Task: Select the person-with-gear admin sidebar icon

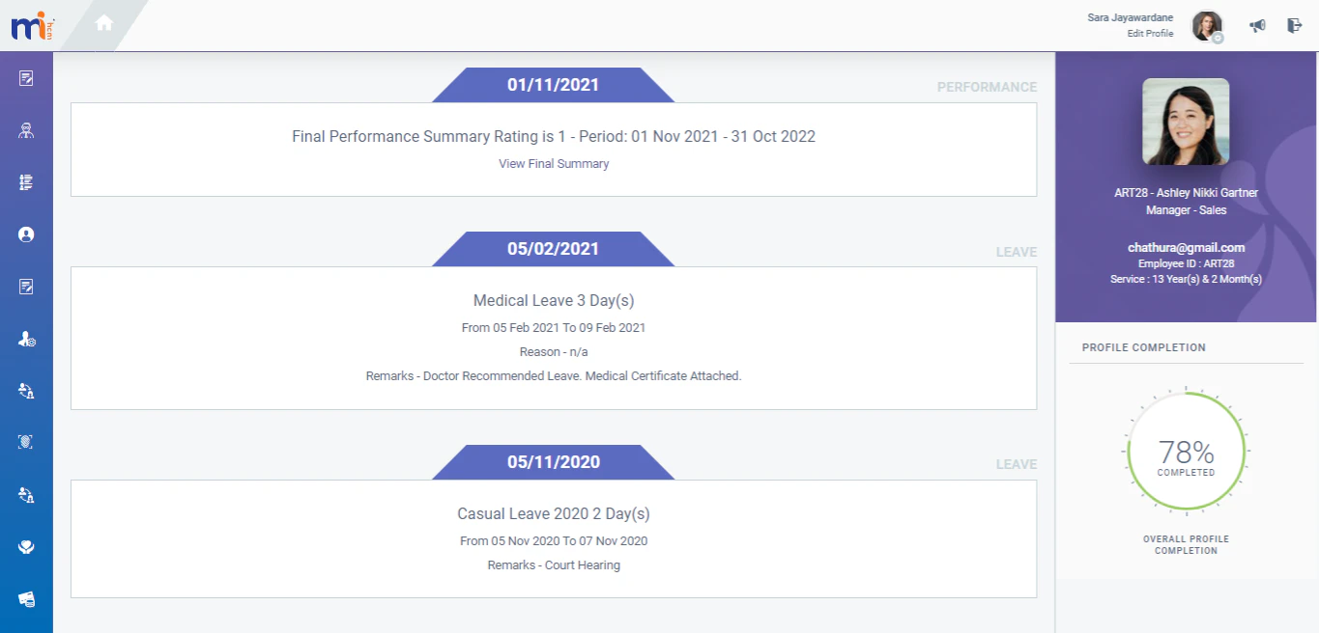Action: pyautogui.click(x=26, y=338)
